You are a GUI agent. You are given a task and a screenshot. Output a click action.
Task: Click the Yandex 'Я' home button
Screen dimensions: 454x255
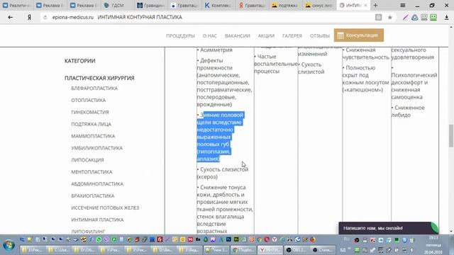[x=29, y=17]
